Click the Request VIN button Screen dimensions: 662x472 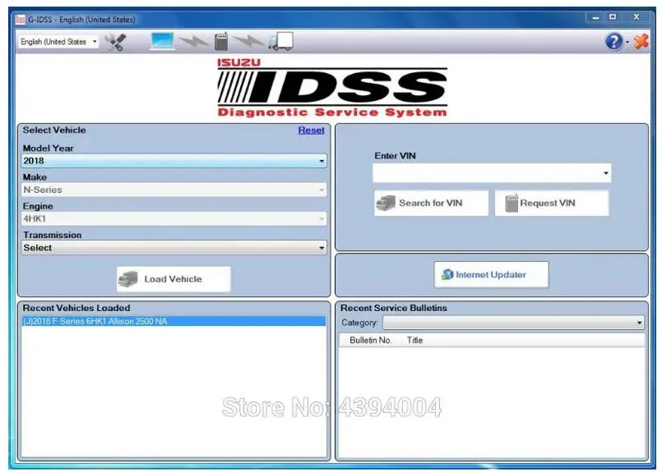click(x=552, y=203)
